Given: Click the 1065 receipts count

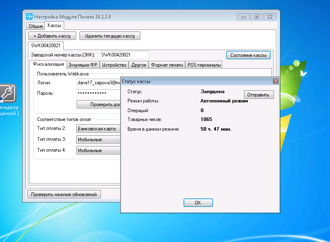Looking at the screenshot, I should pos(206,119).
